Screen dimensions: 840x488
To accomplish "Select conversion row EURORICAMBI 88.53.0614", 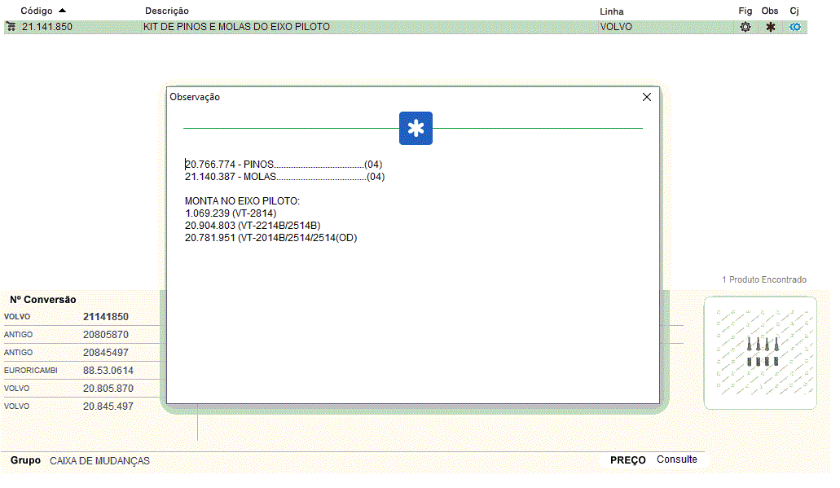I will coord(81,371).
